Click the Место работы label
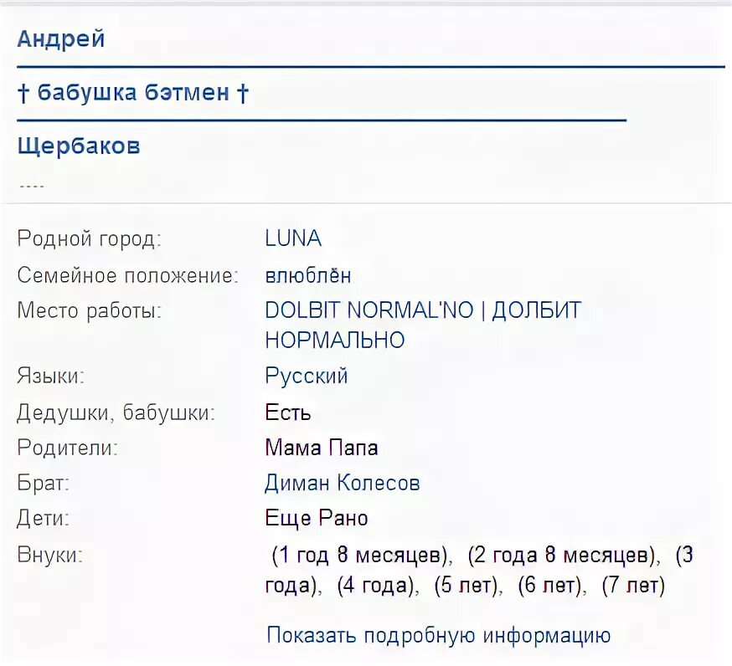 tap(89, 310)
